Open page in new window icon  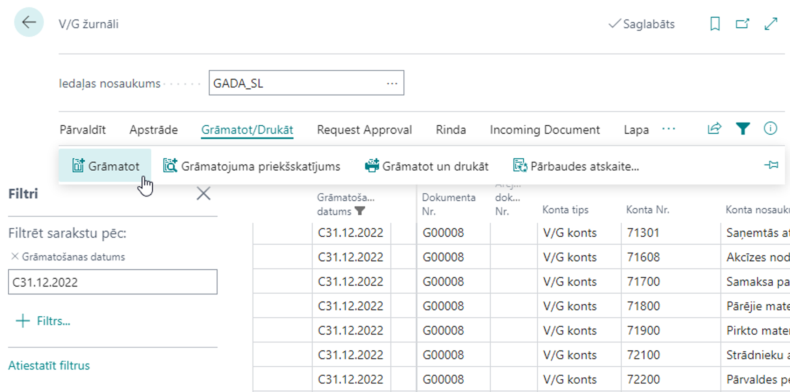[x=742, y=24]
